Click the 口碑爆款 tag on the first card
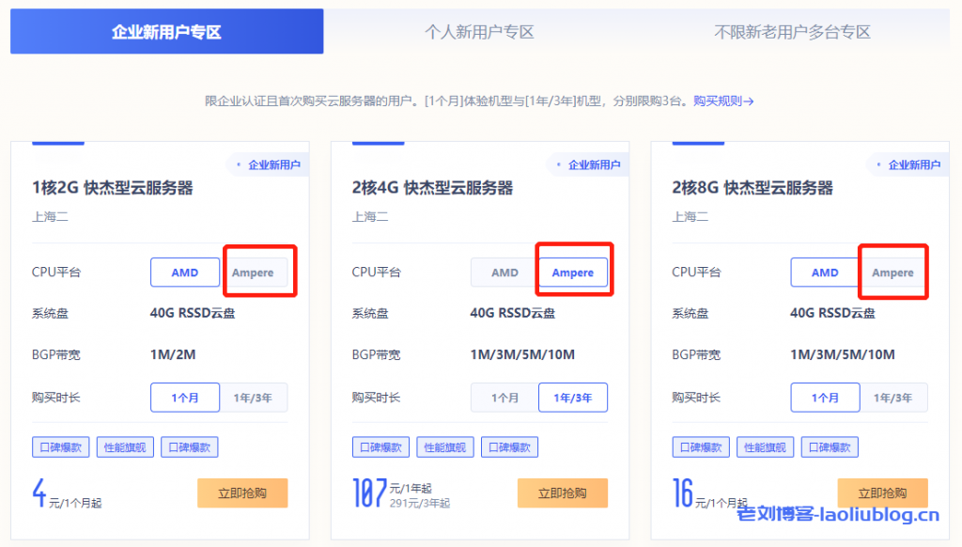962x547 pixels. click(60, 446)
